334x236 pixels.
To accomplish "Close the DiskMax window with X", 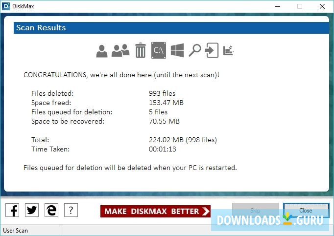I will click(x=322, y=6).
